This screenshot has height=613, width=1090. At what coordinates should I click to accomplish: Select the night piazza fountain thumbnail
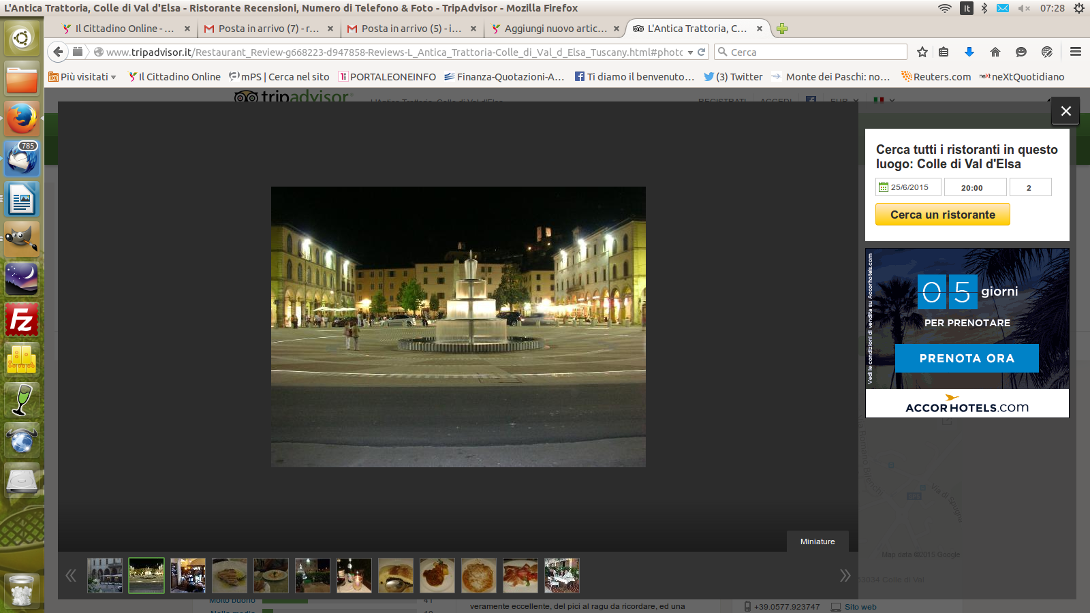[146, 576]
